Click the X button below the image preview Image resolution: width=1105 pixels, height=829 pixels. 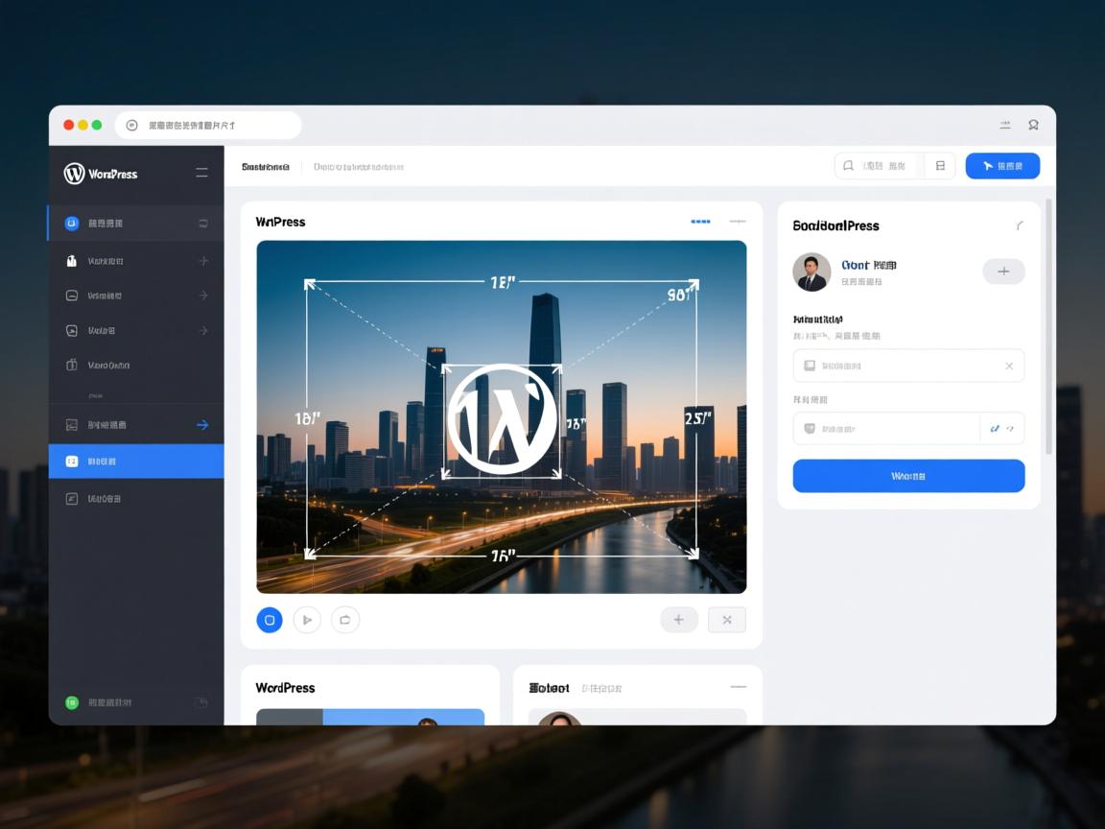point(726,620)
